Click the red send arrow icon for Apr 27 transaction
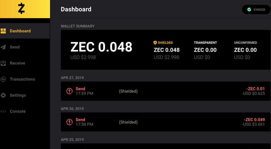This screenshot has height=149, width=271. [69, 91]
